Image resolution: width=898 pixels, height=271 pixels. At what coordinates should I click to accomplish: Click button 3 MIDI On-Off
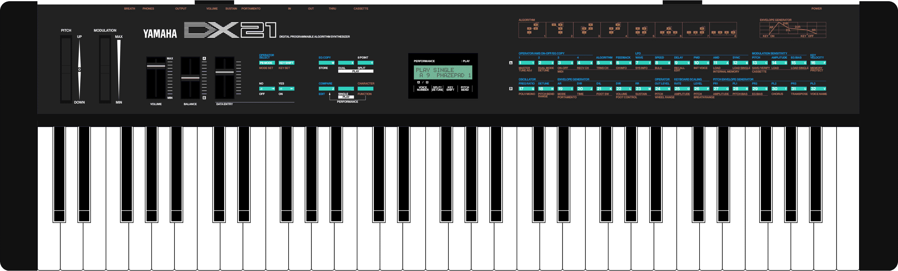(565, 63)
